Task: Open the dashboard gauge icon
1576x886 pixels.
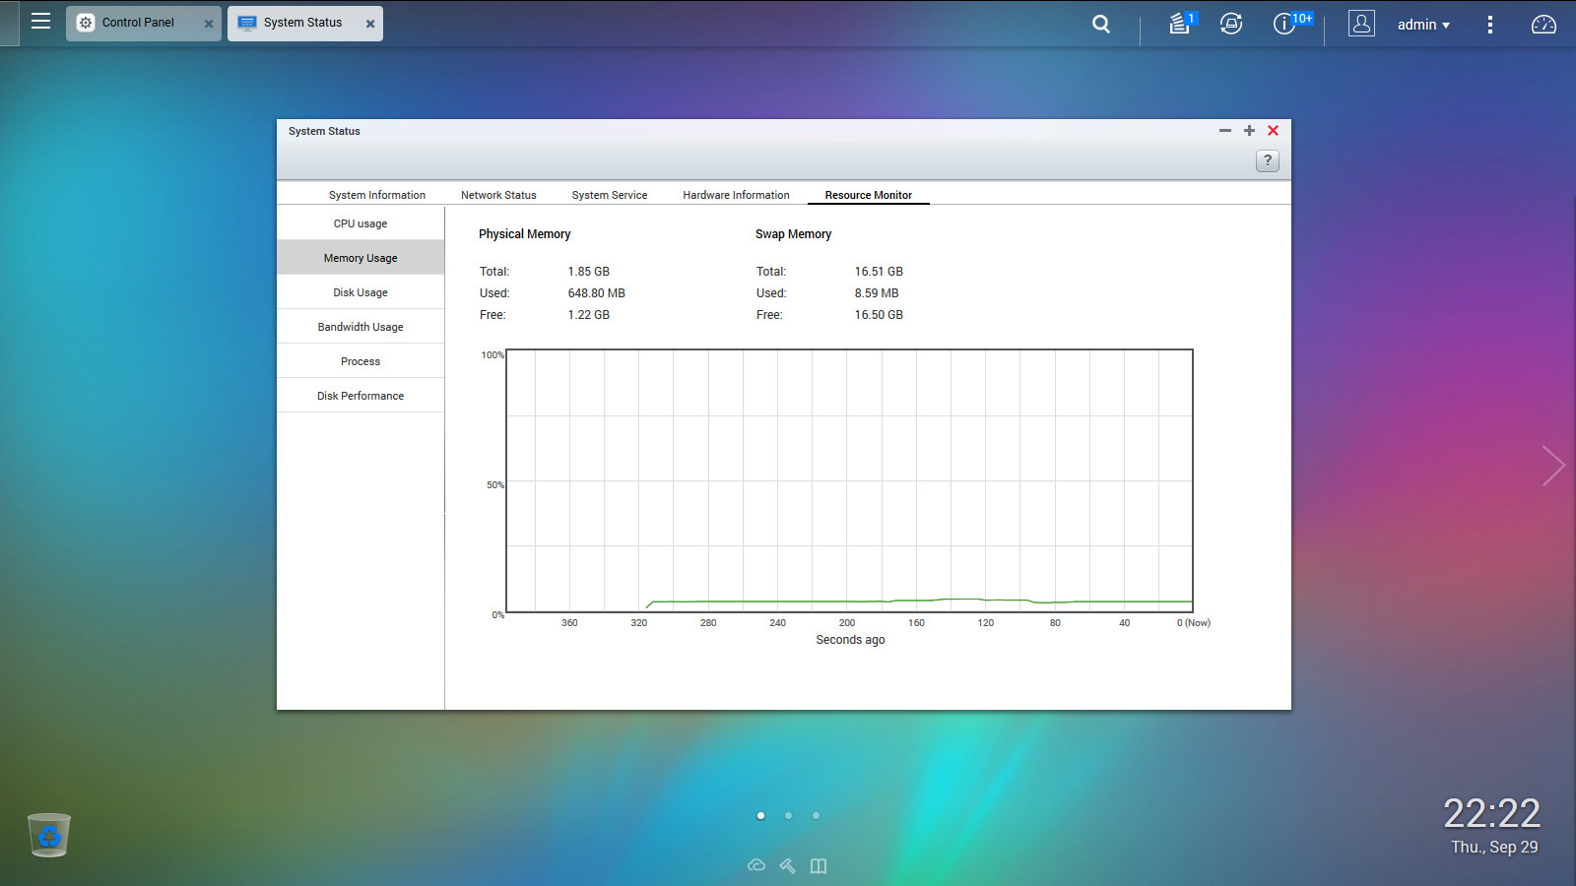Action: click(x=1543, y=25)
